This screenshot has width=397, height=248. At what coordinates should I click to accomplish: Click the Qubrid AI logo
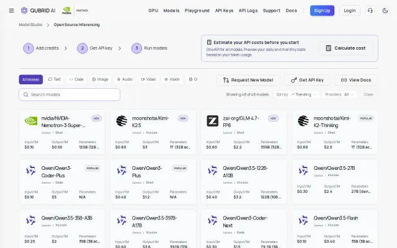tap(38, 11)
